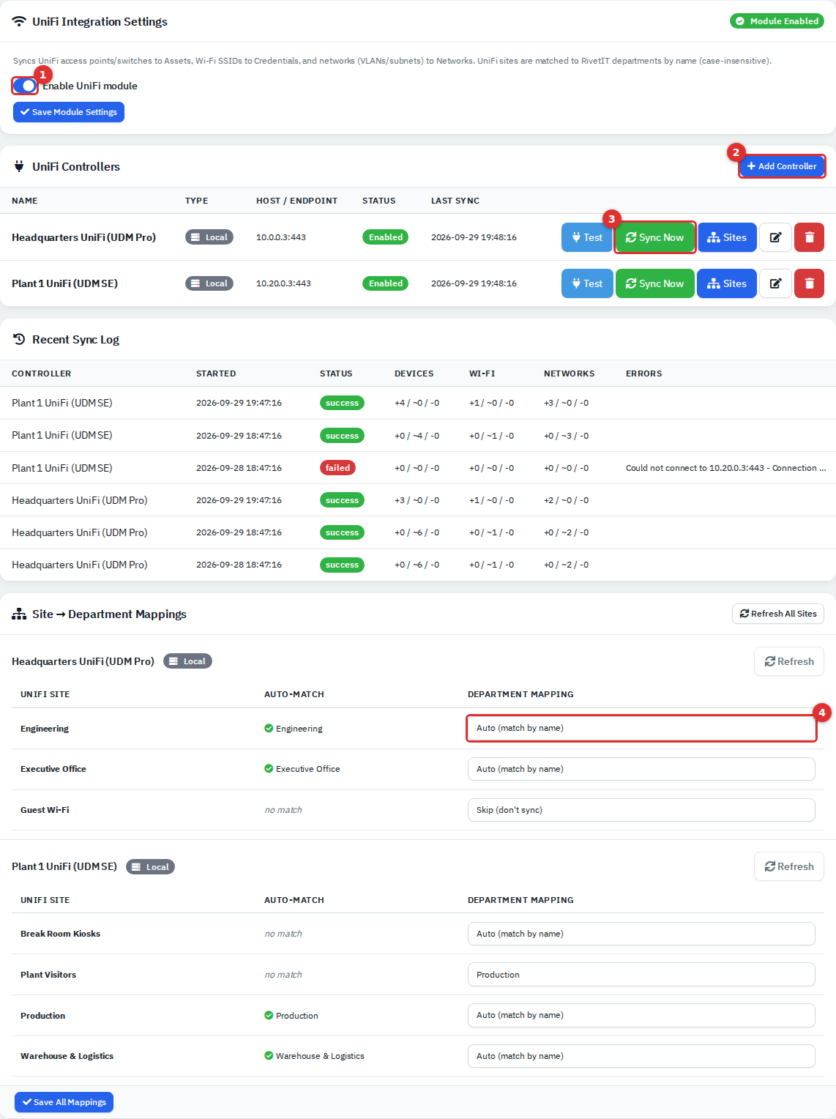Click the green check next to Warehouse & Logistics auto-match
Image resolution: width=836 pixels, height=1119 pixels.
coord(269,1056)
